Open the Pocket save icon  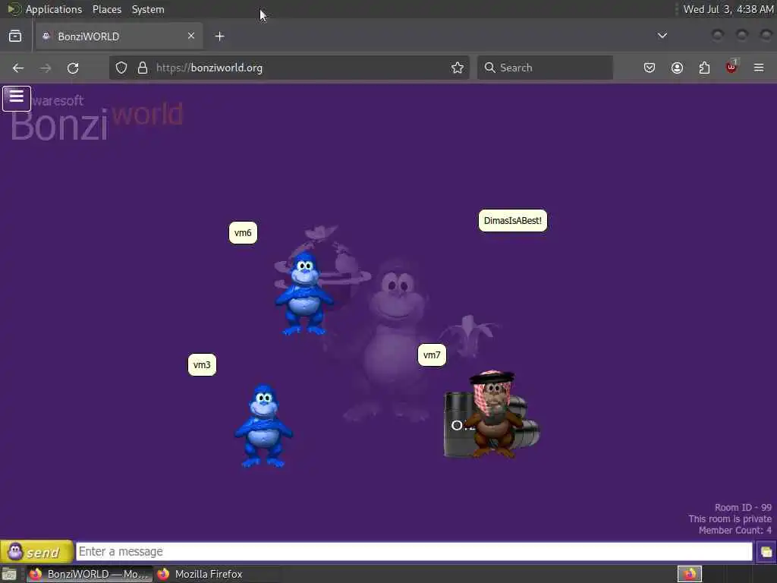coord(650,68)
